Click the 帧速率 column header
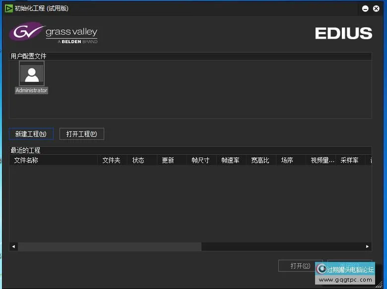Image resolution: width=387 pixels, height=289 pixels. pyautogui.click(x=232, y=160)
